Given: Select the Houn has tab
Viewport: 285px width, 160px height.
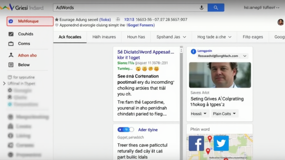Looking at the screenshot, I should tap(135, 37).
